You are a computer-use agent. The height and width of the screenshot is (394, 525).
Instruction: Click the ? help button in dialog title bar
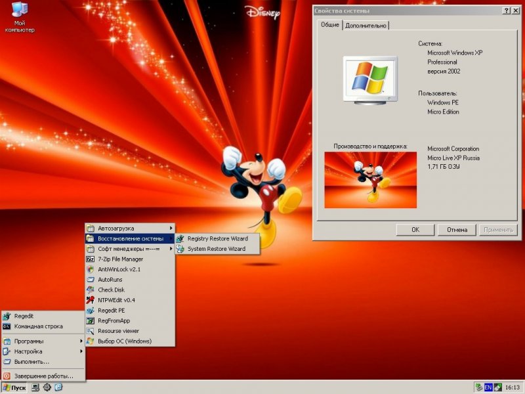pos(507,11)
